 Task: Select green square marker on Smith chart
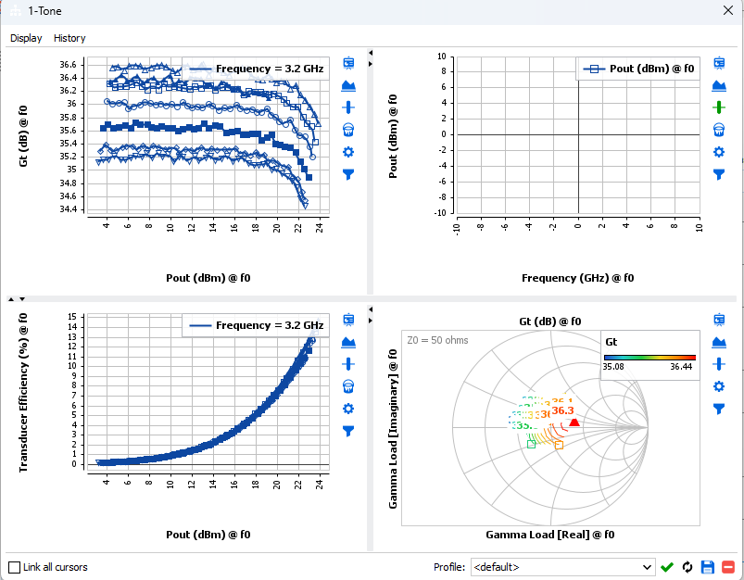pyautogui.click(x=532, y=444)
